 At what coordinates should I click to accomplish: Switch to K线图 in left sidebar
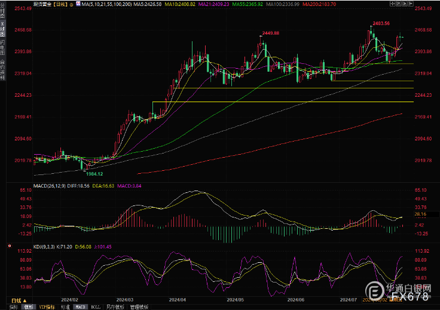3,30
